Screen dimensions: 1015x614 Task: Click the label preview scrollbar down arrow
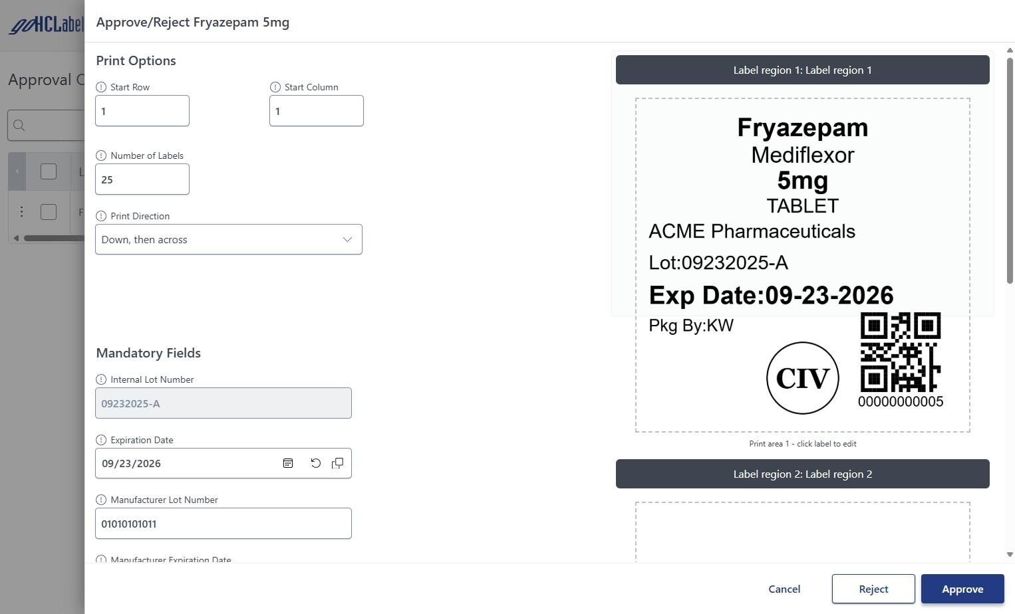pos(1010,554)
